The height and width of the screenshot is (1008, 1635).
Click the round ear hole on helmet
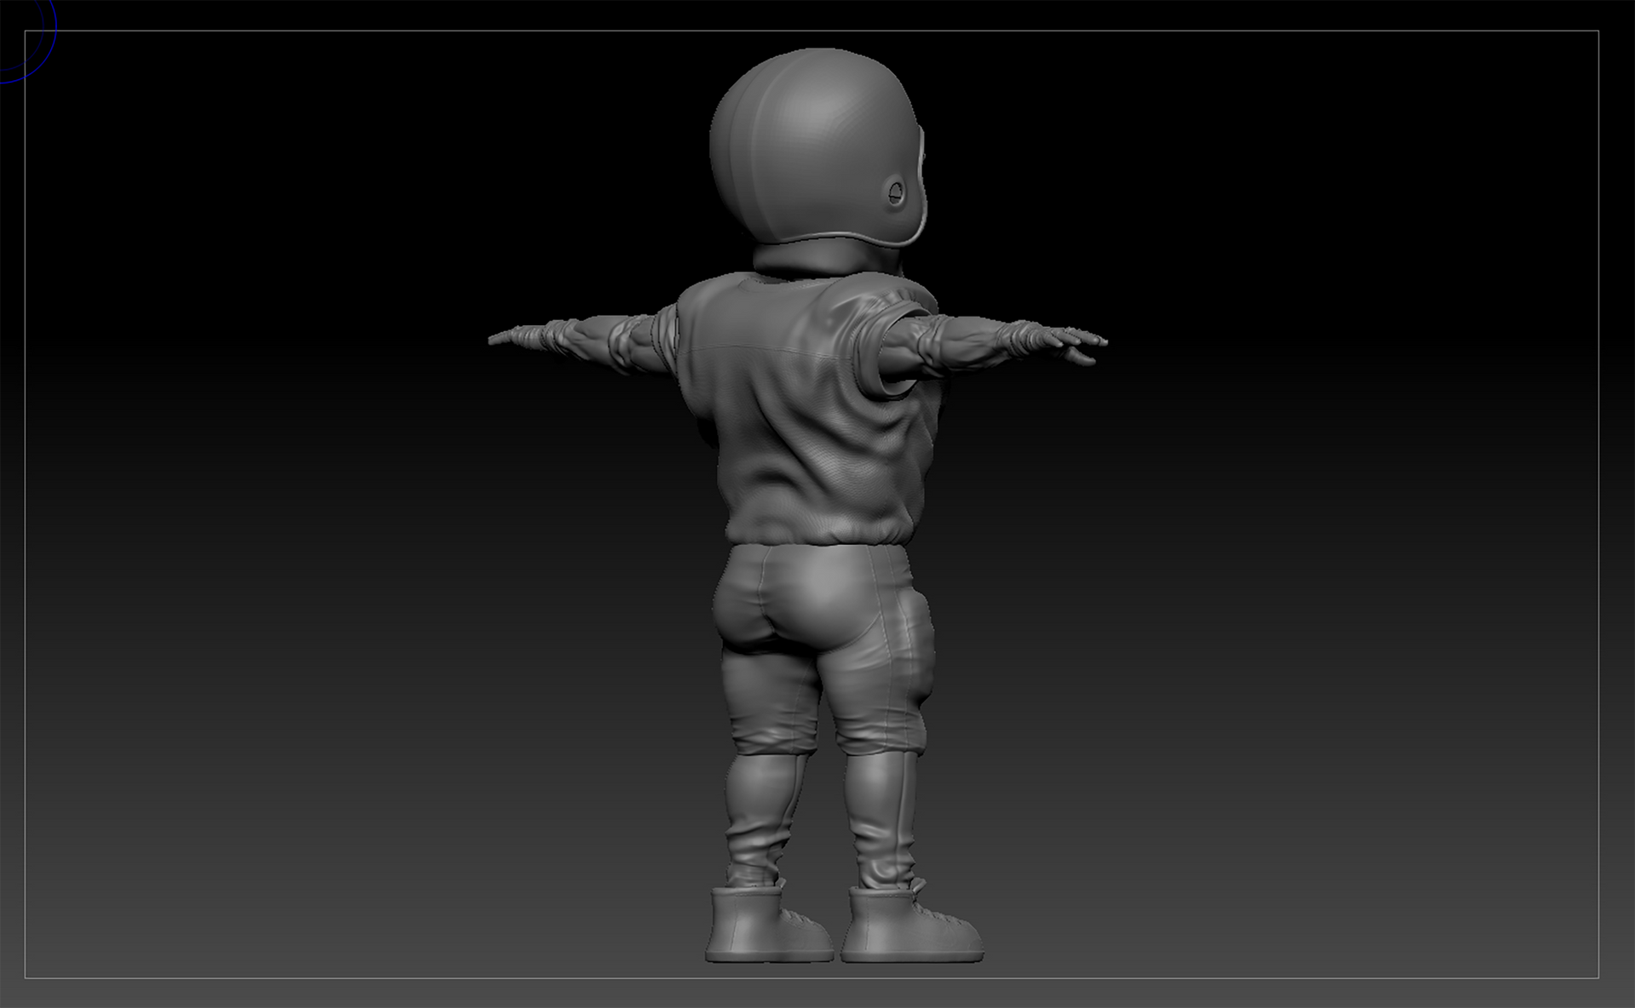click(895, 193)
